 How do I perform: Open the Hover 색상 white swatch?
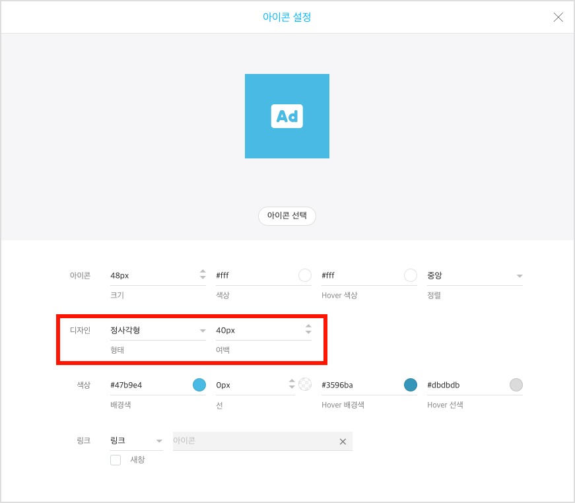(x=411, y=275)
